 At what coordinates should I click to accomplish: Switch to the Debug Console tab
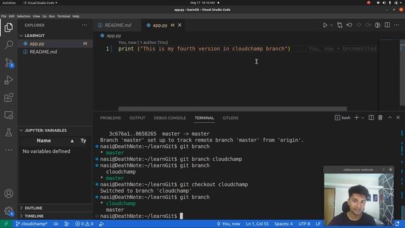tap(170, 118)
